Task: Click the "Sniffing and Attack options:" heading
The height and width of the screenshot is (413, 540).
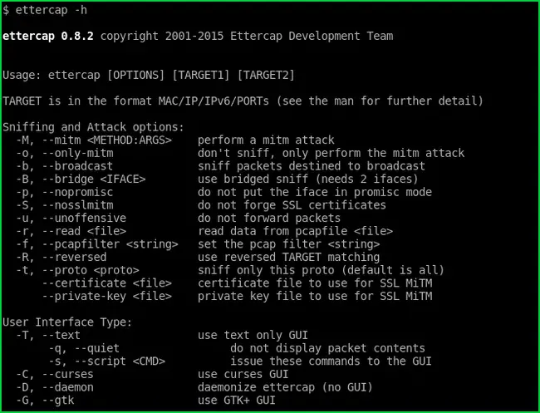Action: (x=93, y=127)
